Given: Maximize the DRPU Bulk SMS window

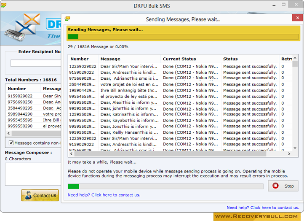Looking at the screenshot, I should tap(283, 5).
